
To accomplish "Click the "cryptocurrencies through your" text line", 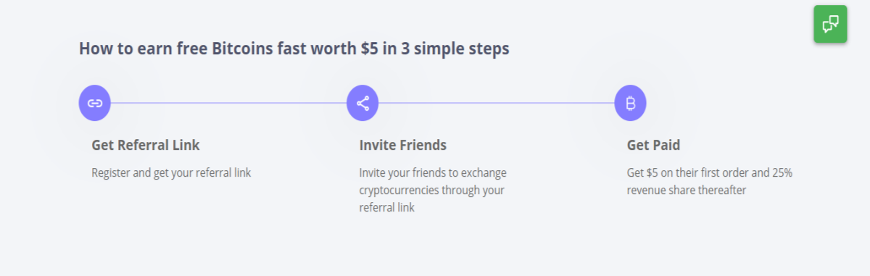I will pyautogui.click(x=431, y=191).
